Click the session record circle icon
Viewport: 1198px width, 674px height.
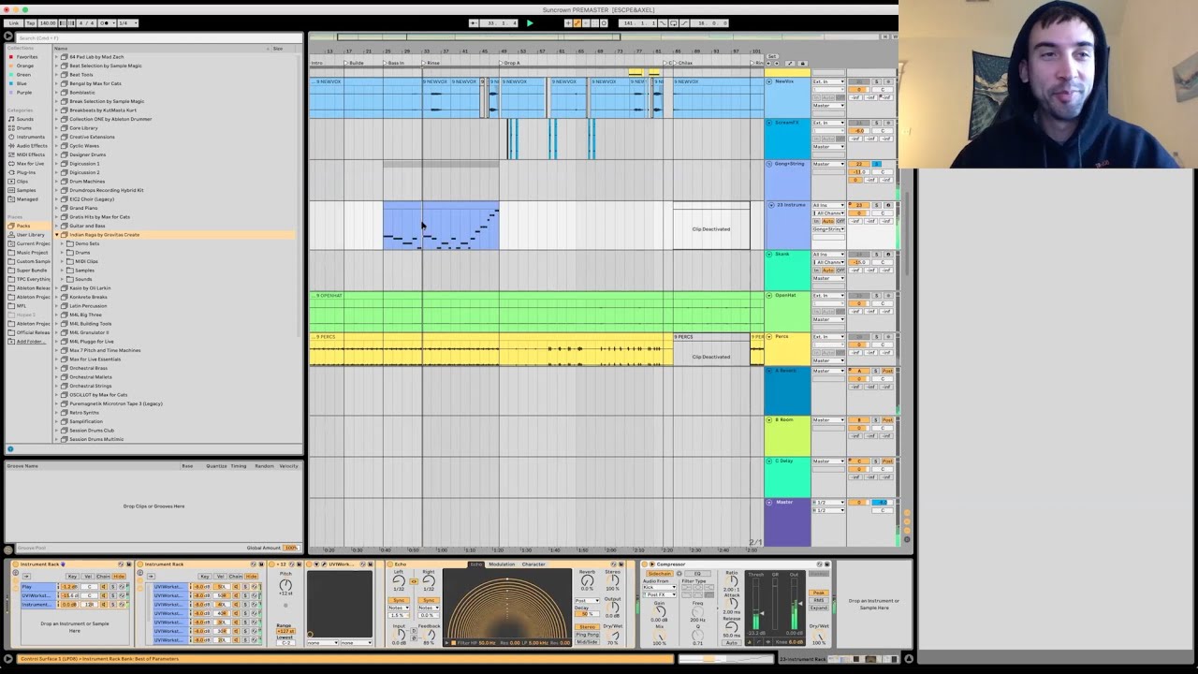[604, 23]
